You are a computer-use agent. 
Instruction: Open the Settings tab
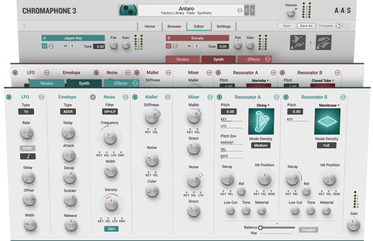(223, 27)
